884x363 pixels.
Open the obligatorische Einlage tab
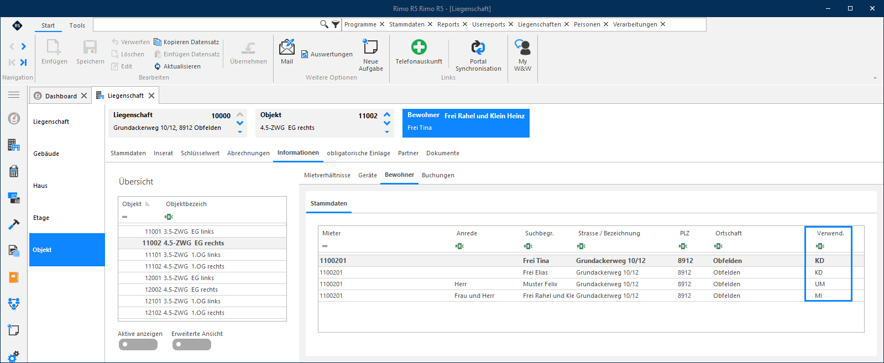pos(358,153)
